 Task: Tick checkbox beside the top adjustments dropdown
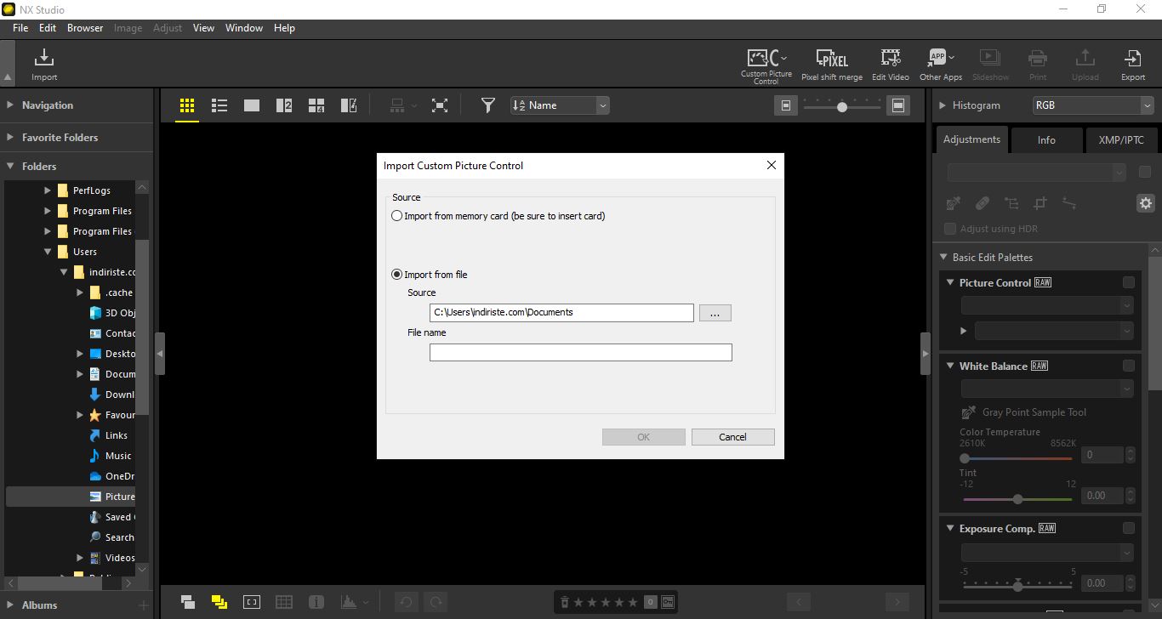pos(1145,172)
